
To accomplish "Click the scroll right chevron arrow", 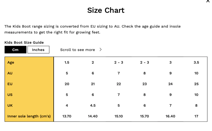I will (100, 49).
